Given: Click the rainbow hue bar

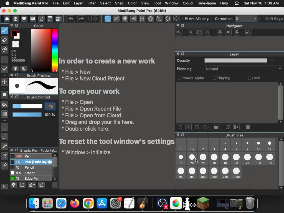Looking at the screenshot, I should 55,50.
